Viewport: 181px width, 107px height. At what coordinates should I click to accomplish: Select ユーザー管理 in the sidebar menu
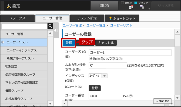pyautogui.click(x=24, y=34)
